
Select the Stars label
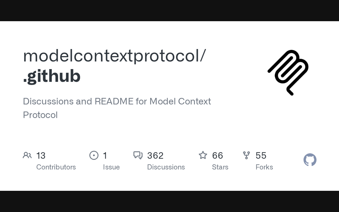click(220, 167)
